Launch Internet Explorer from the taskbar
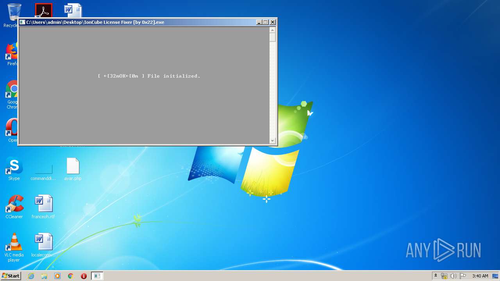The height and width of the screenshot is (281, 500). point(31,276)
